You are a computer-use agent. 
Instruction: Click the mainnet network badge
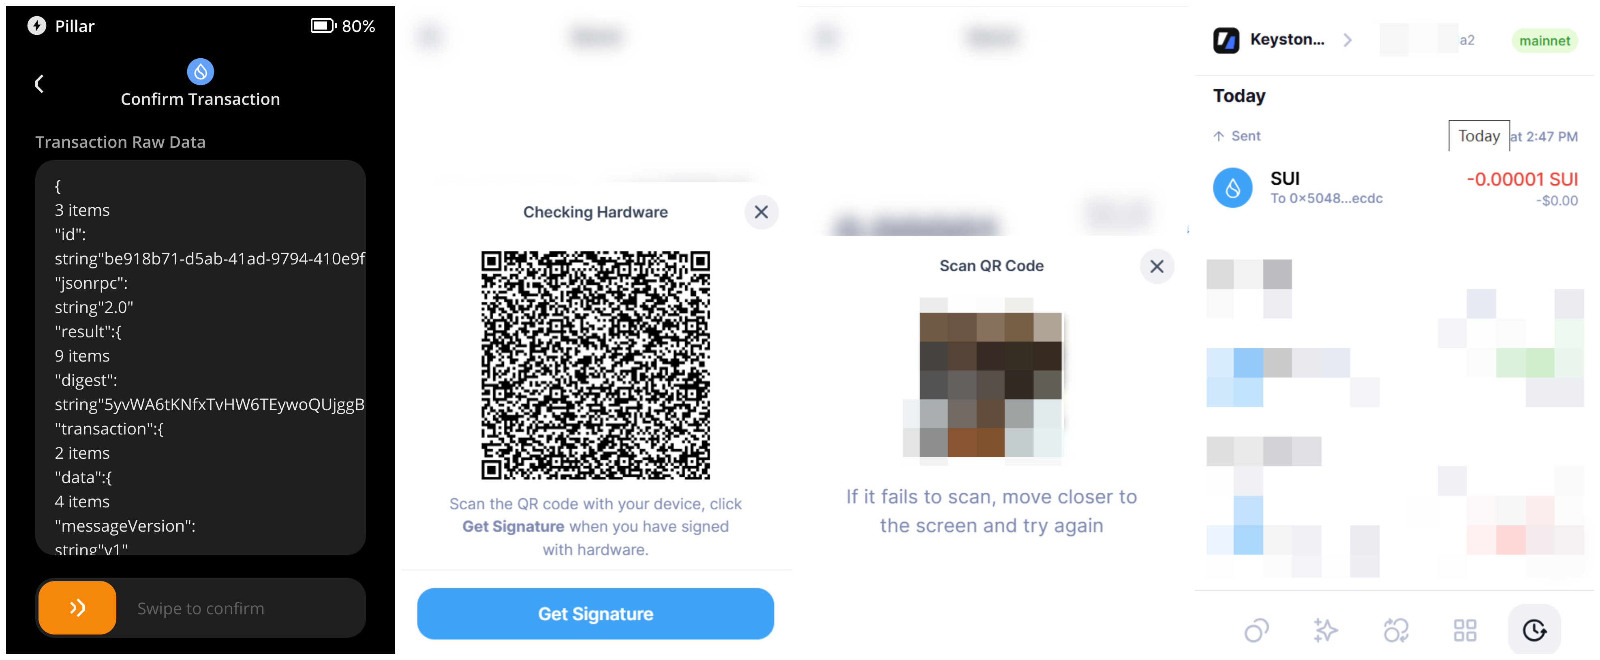(x=1544, y=41)
